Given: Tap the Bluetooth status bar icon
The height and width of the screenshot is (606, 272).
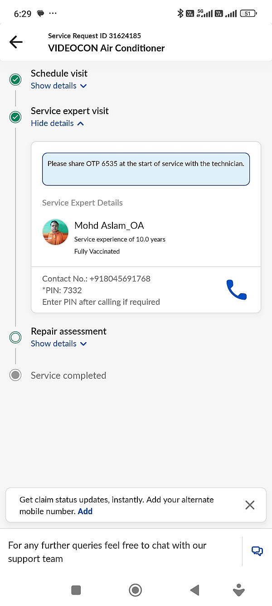Looking at the screenshot, I should [180, 14].
